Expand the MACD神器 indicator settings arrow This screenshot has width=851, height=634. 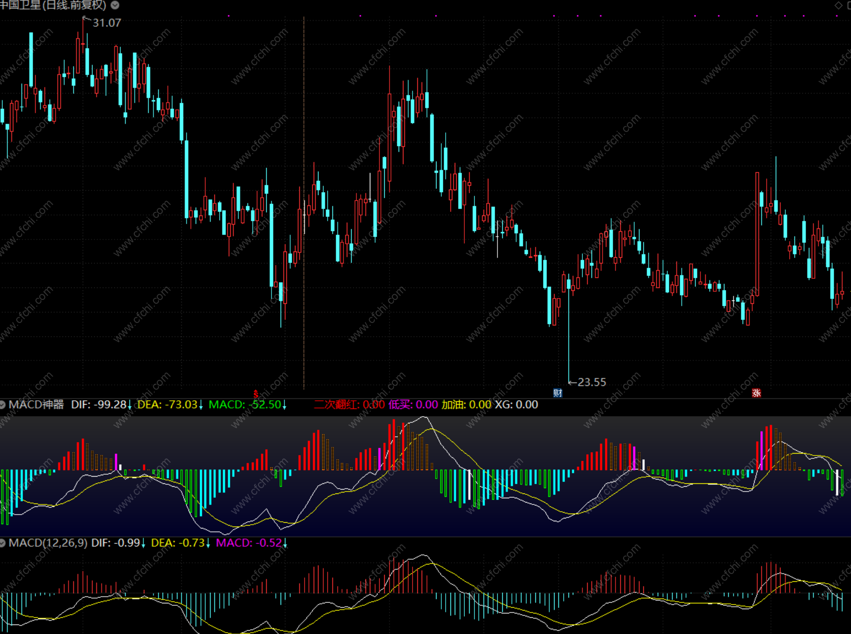tap(3, 405)
